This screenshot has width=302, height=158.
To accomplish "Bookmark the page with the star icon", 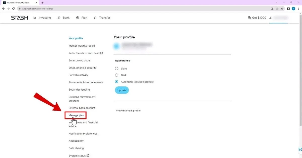I will tap(282, 8).
